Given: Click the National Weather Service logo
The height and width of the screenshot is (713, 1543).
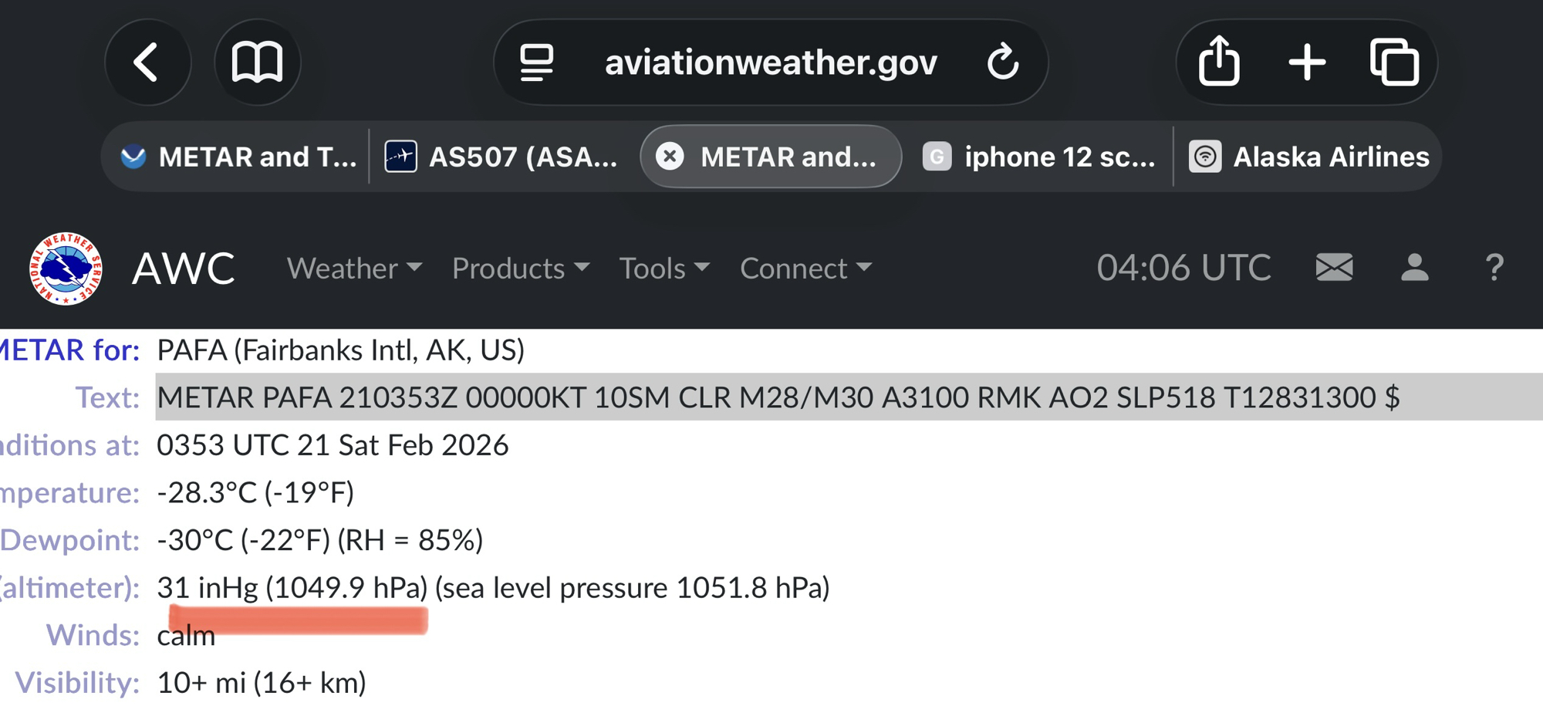Looking at the screenshot, I should click(66, 269).
